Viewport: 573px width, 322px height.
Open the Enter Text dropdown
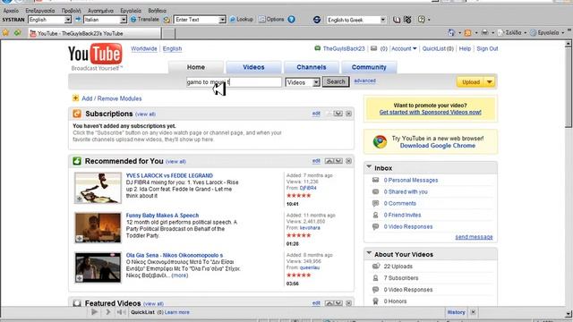(222, 20)
